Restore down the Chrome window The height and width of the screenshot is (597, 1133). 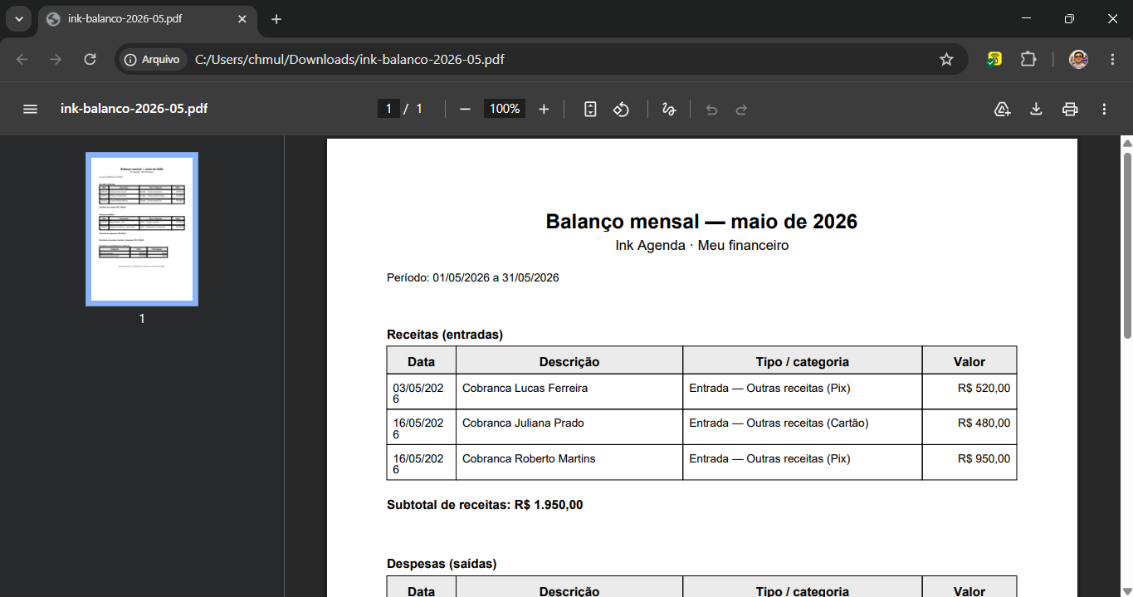point(1069,18)
